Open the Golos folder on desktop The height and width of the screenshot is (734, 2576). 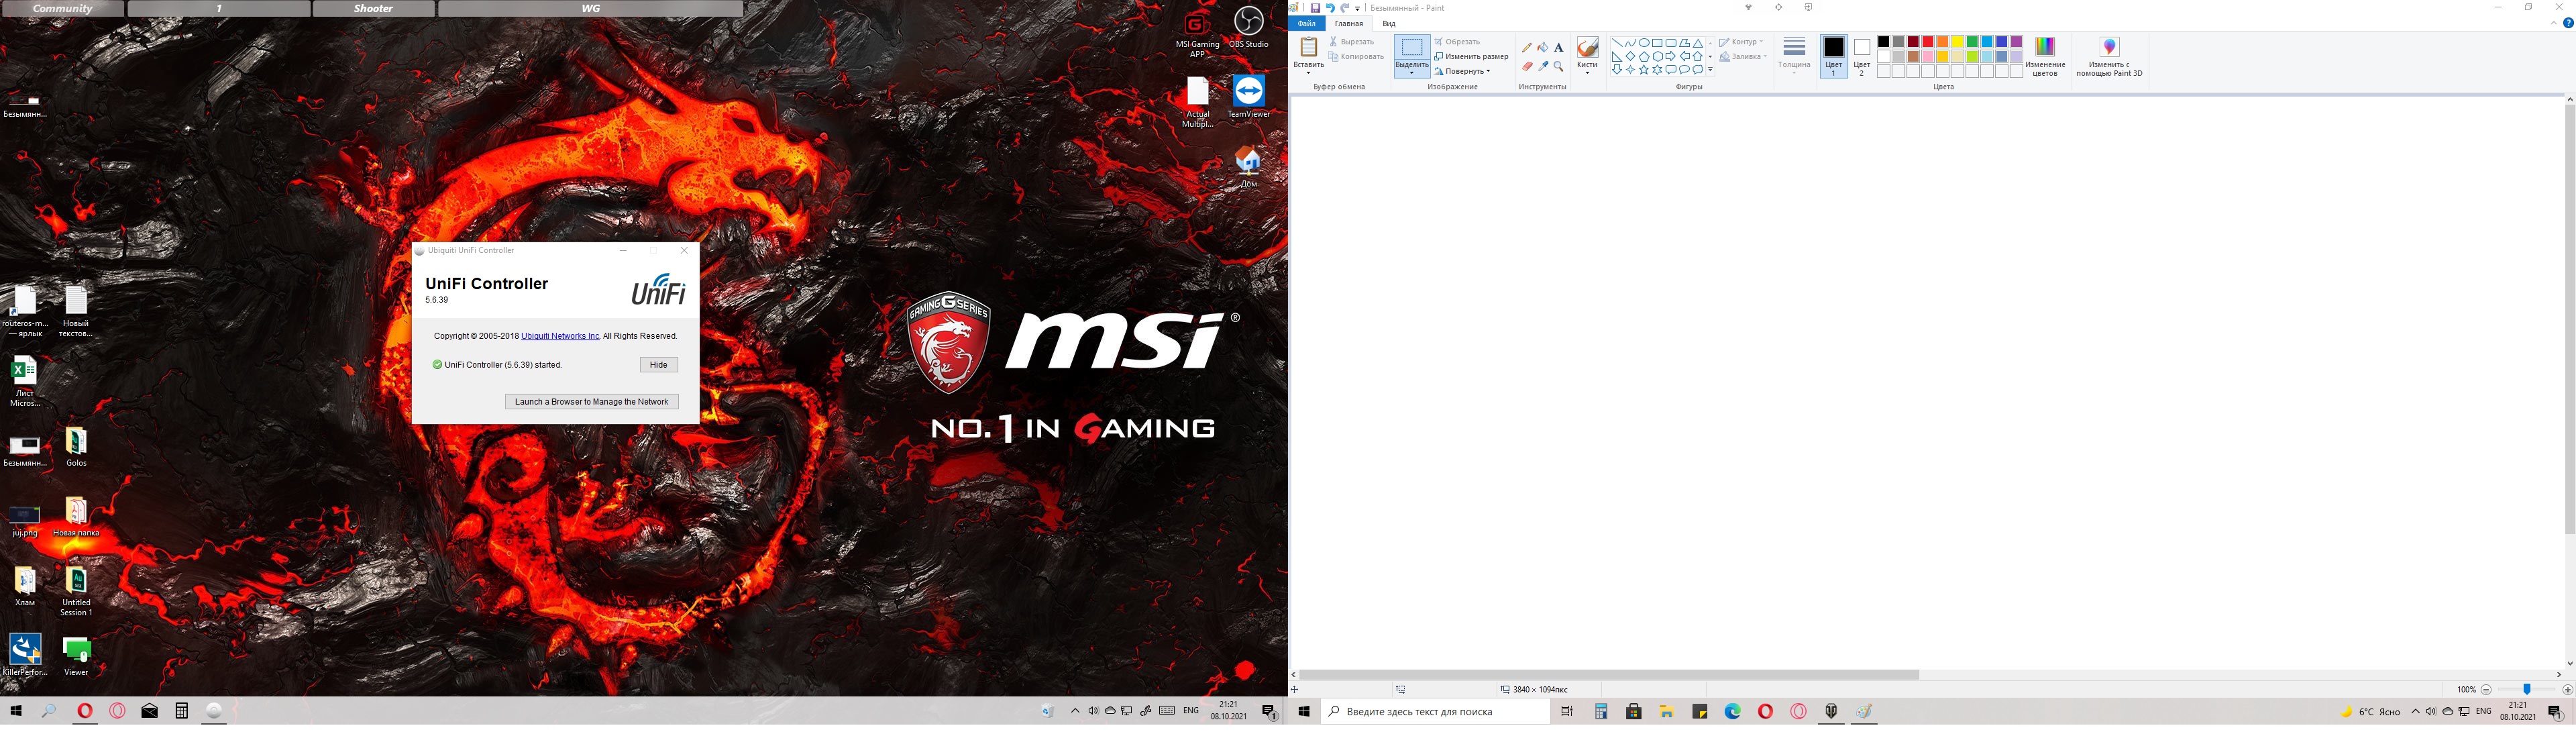[76, 447]
